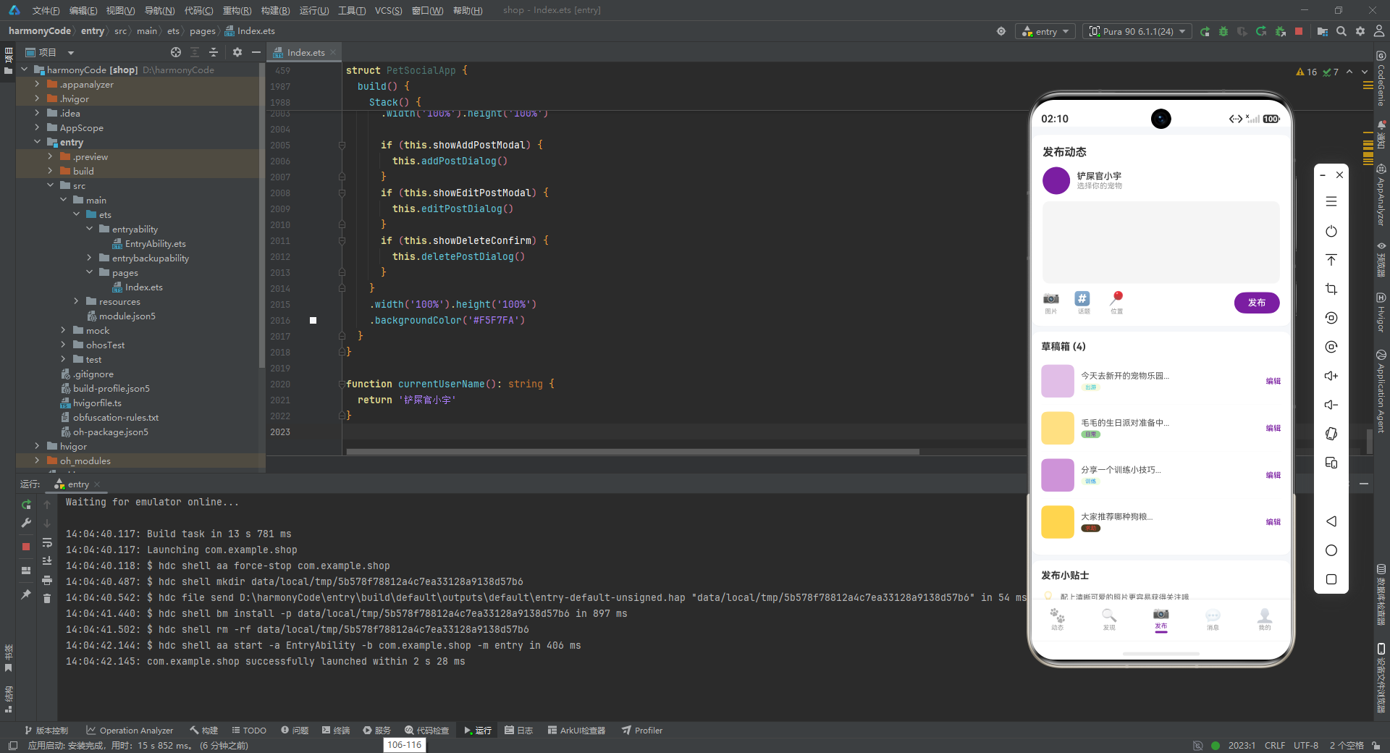
Task: Click the locate target icon beside entry configuration
Action: (x=1001, y=32)
